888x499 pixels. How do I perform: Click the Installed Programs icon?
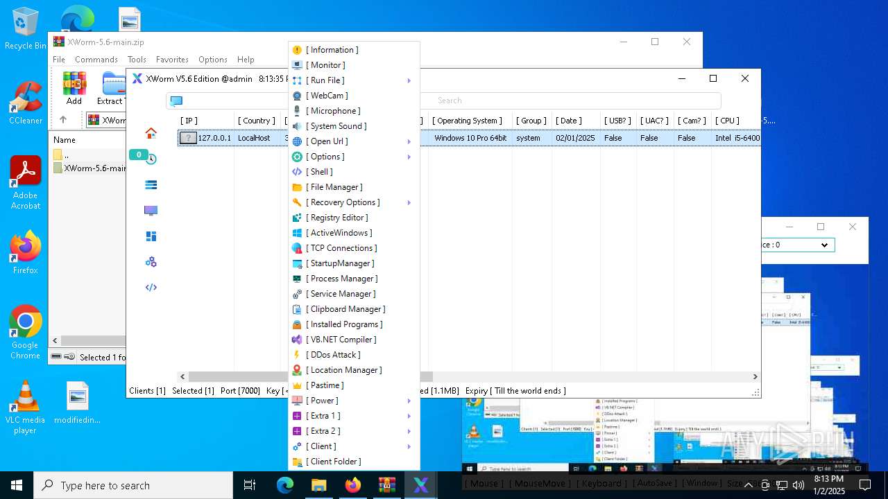click(297, 324)
